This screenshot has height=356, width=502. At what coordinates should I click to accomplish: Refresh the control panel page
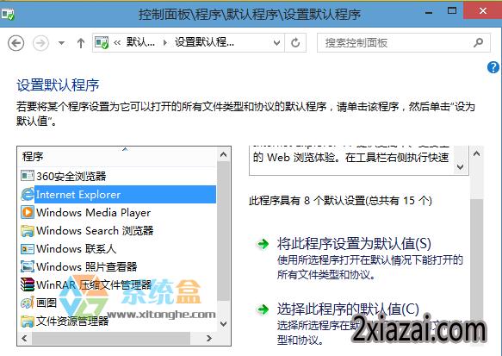coord(295,42)
